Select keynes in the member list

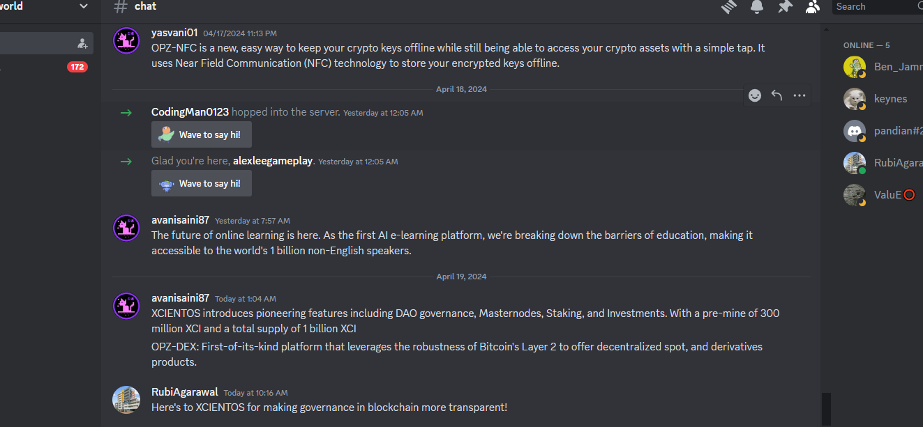tap(890, 99)
